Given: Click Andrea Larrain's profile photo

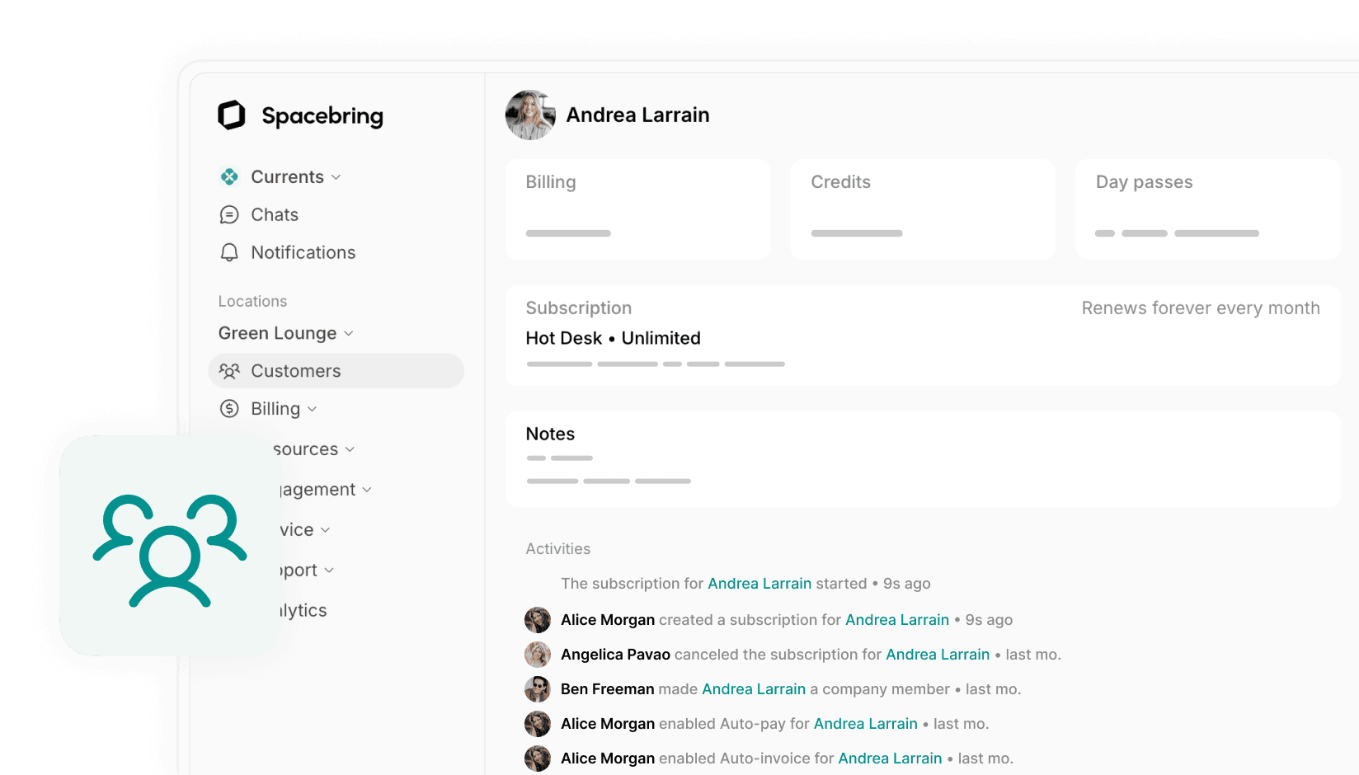Looking at the screenshot, I should (530, 115).
